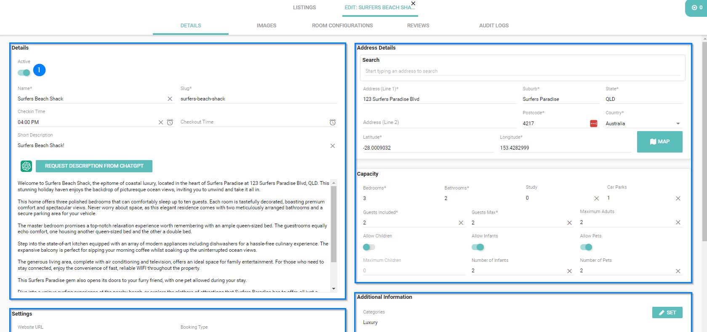Switch to the Room Configurations tab
707x332 pixels.
[342, 26]
